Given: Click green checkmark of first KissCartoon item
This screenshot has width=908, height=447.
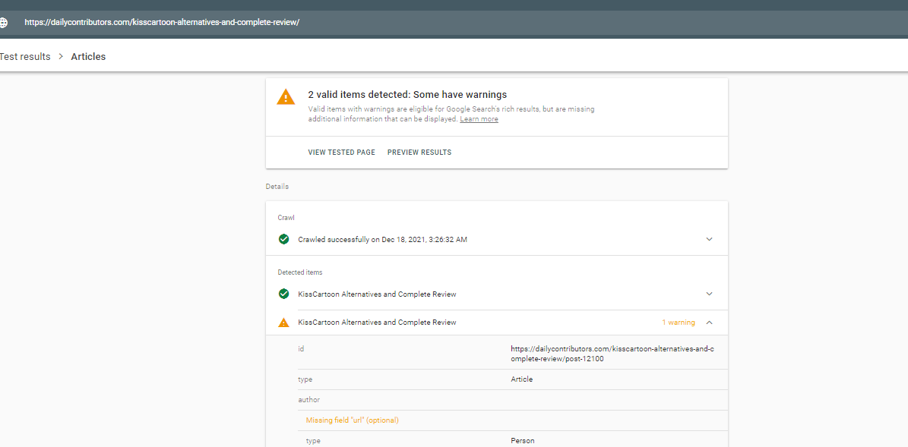Looking at the screenshot, I should pos(283,294).
